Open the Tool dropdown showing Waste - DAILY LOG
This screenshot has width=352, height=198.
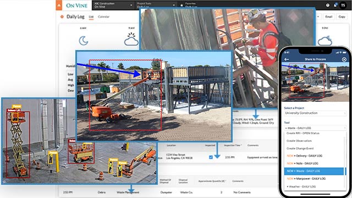click(x=315, y=128)
